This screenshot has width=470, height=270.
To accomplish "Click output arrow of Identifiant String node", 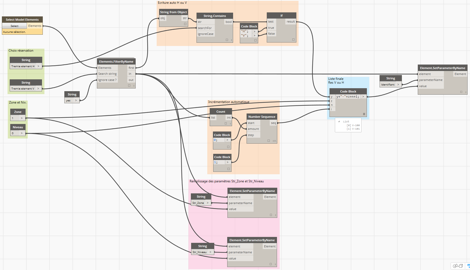I will (x=398, y=84).
